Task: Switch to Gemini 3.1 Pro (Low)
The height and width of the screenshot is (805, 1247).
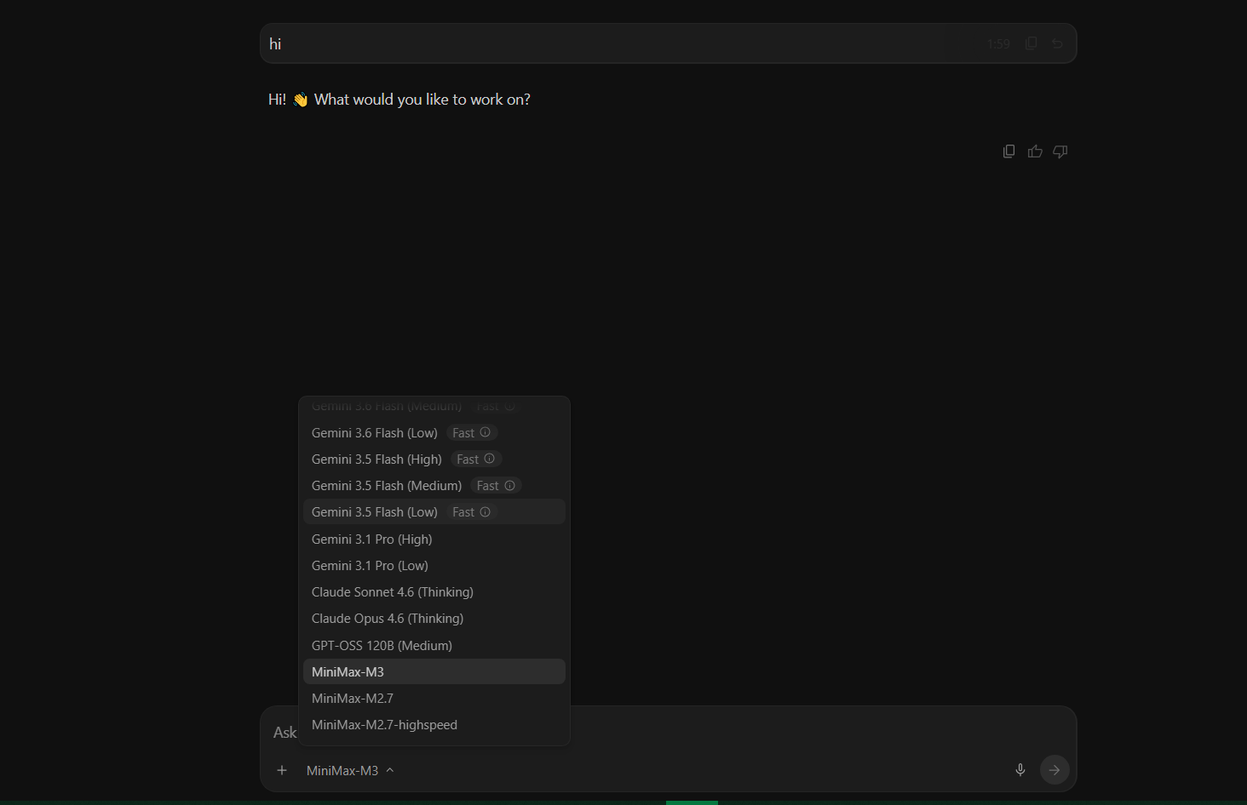Action: pos(434,565)
